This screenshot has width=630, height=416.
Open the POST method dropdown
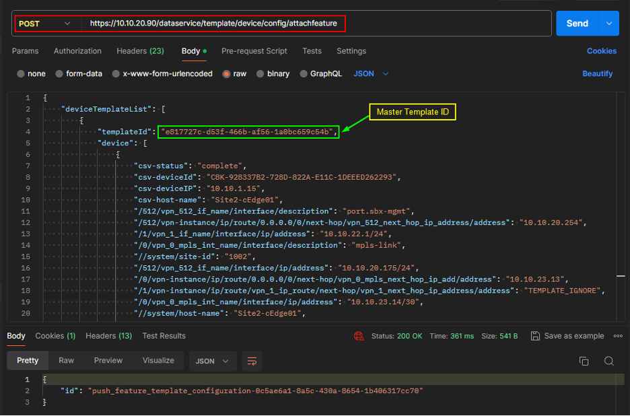[45, 24]
